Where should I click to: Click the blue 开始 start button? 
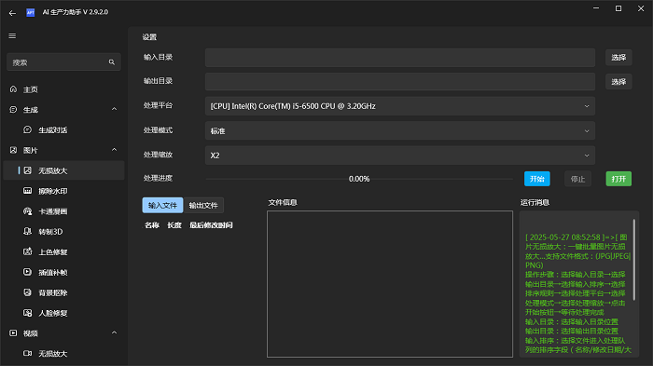536,179
